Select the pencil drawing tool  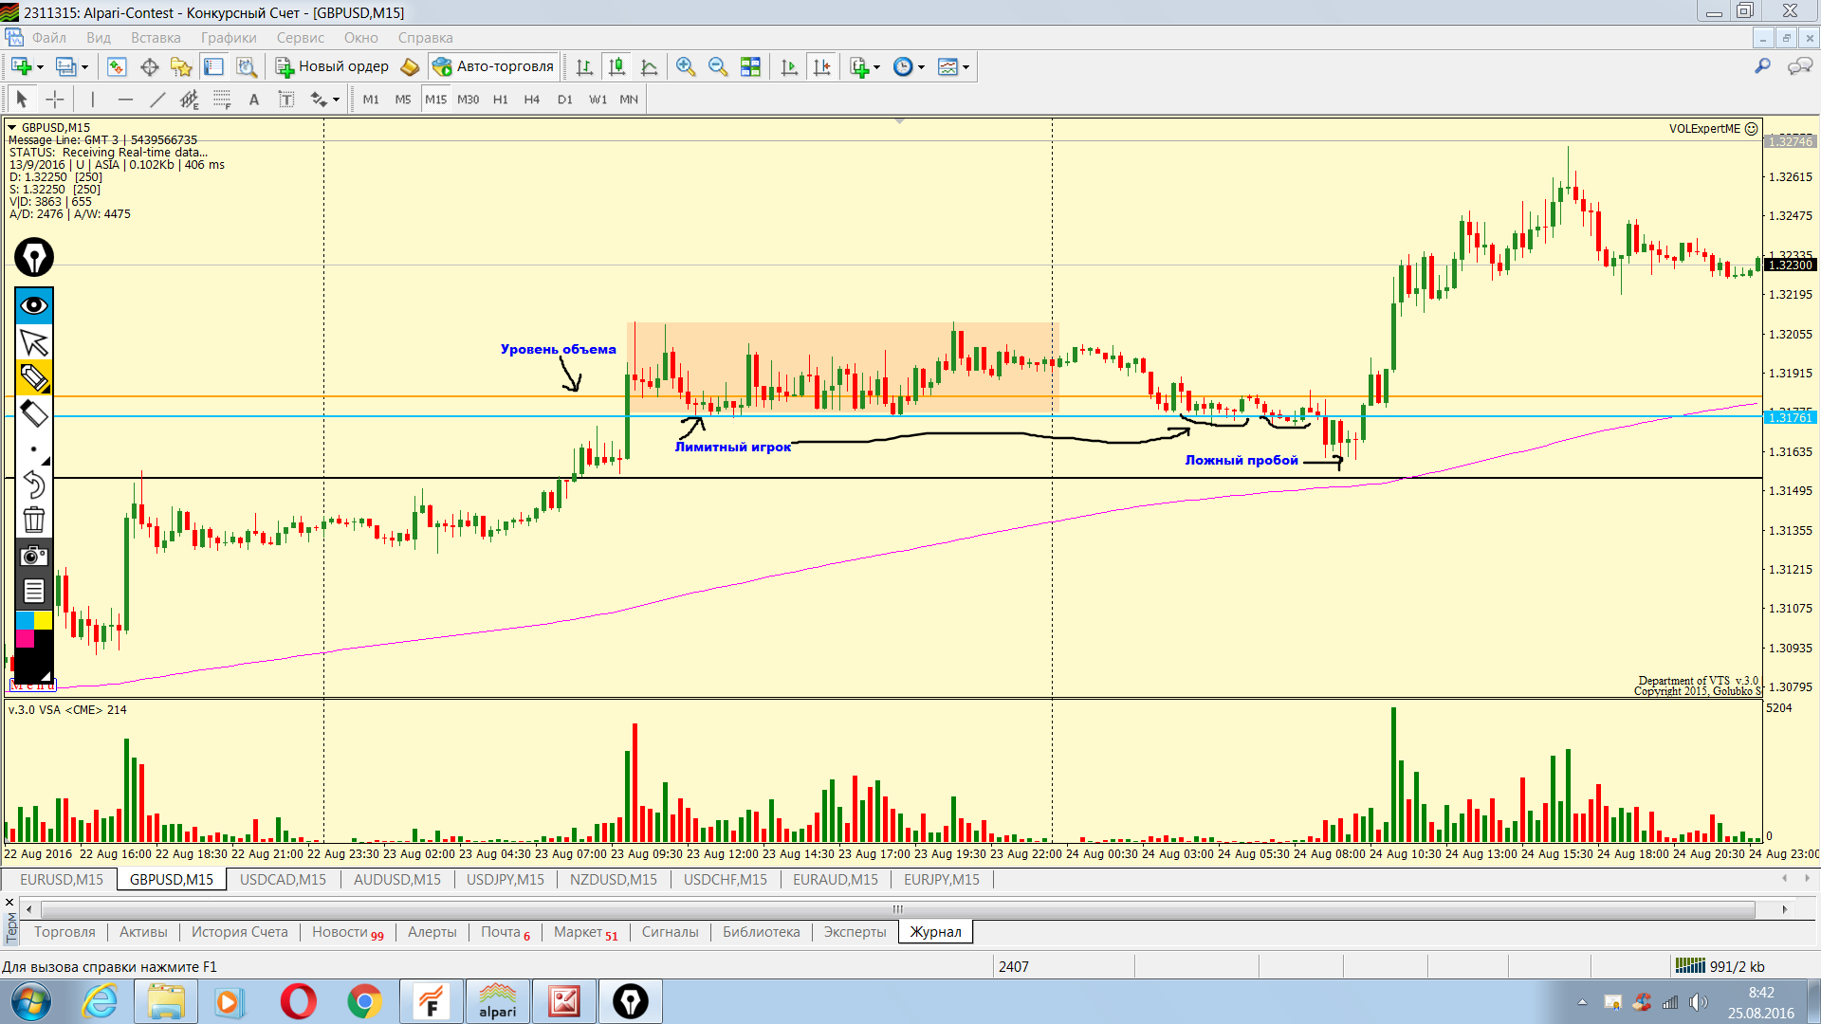click(x=34, y=377)
